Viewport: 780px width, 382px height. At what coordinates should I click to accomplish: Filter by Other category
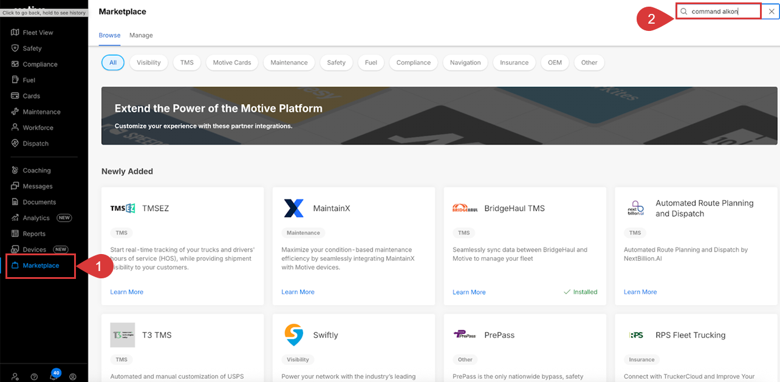(x=589, y=62)
